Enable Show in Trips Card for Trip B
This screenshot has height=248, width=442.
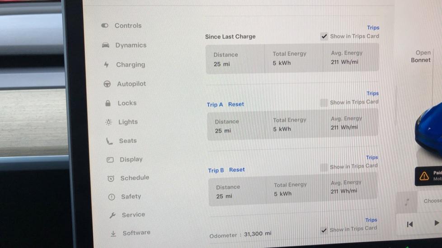click(324, 167)
